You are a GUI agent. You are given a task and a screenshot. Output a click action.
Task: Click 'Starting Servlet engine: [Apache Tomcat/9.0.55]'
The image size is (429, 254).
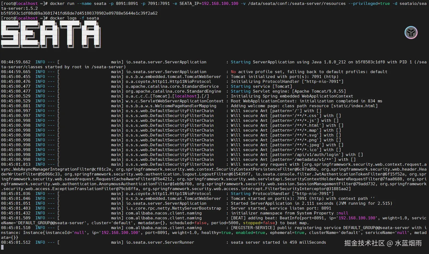pyautogui.click(x=288, y=91)
